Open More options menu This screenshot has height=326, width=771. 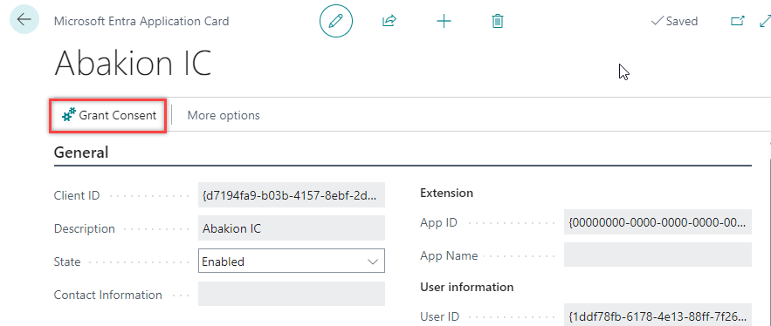(x=224, y=115)
